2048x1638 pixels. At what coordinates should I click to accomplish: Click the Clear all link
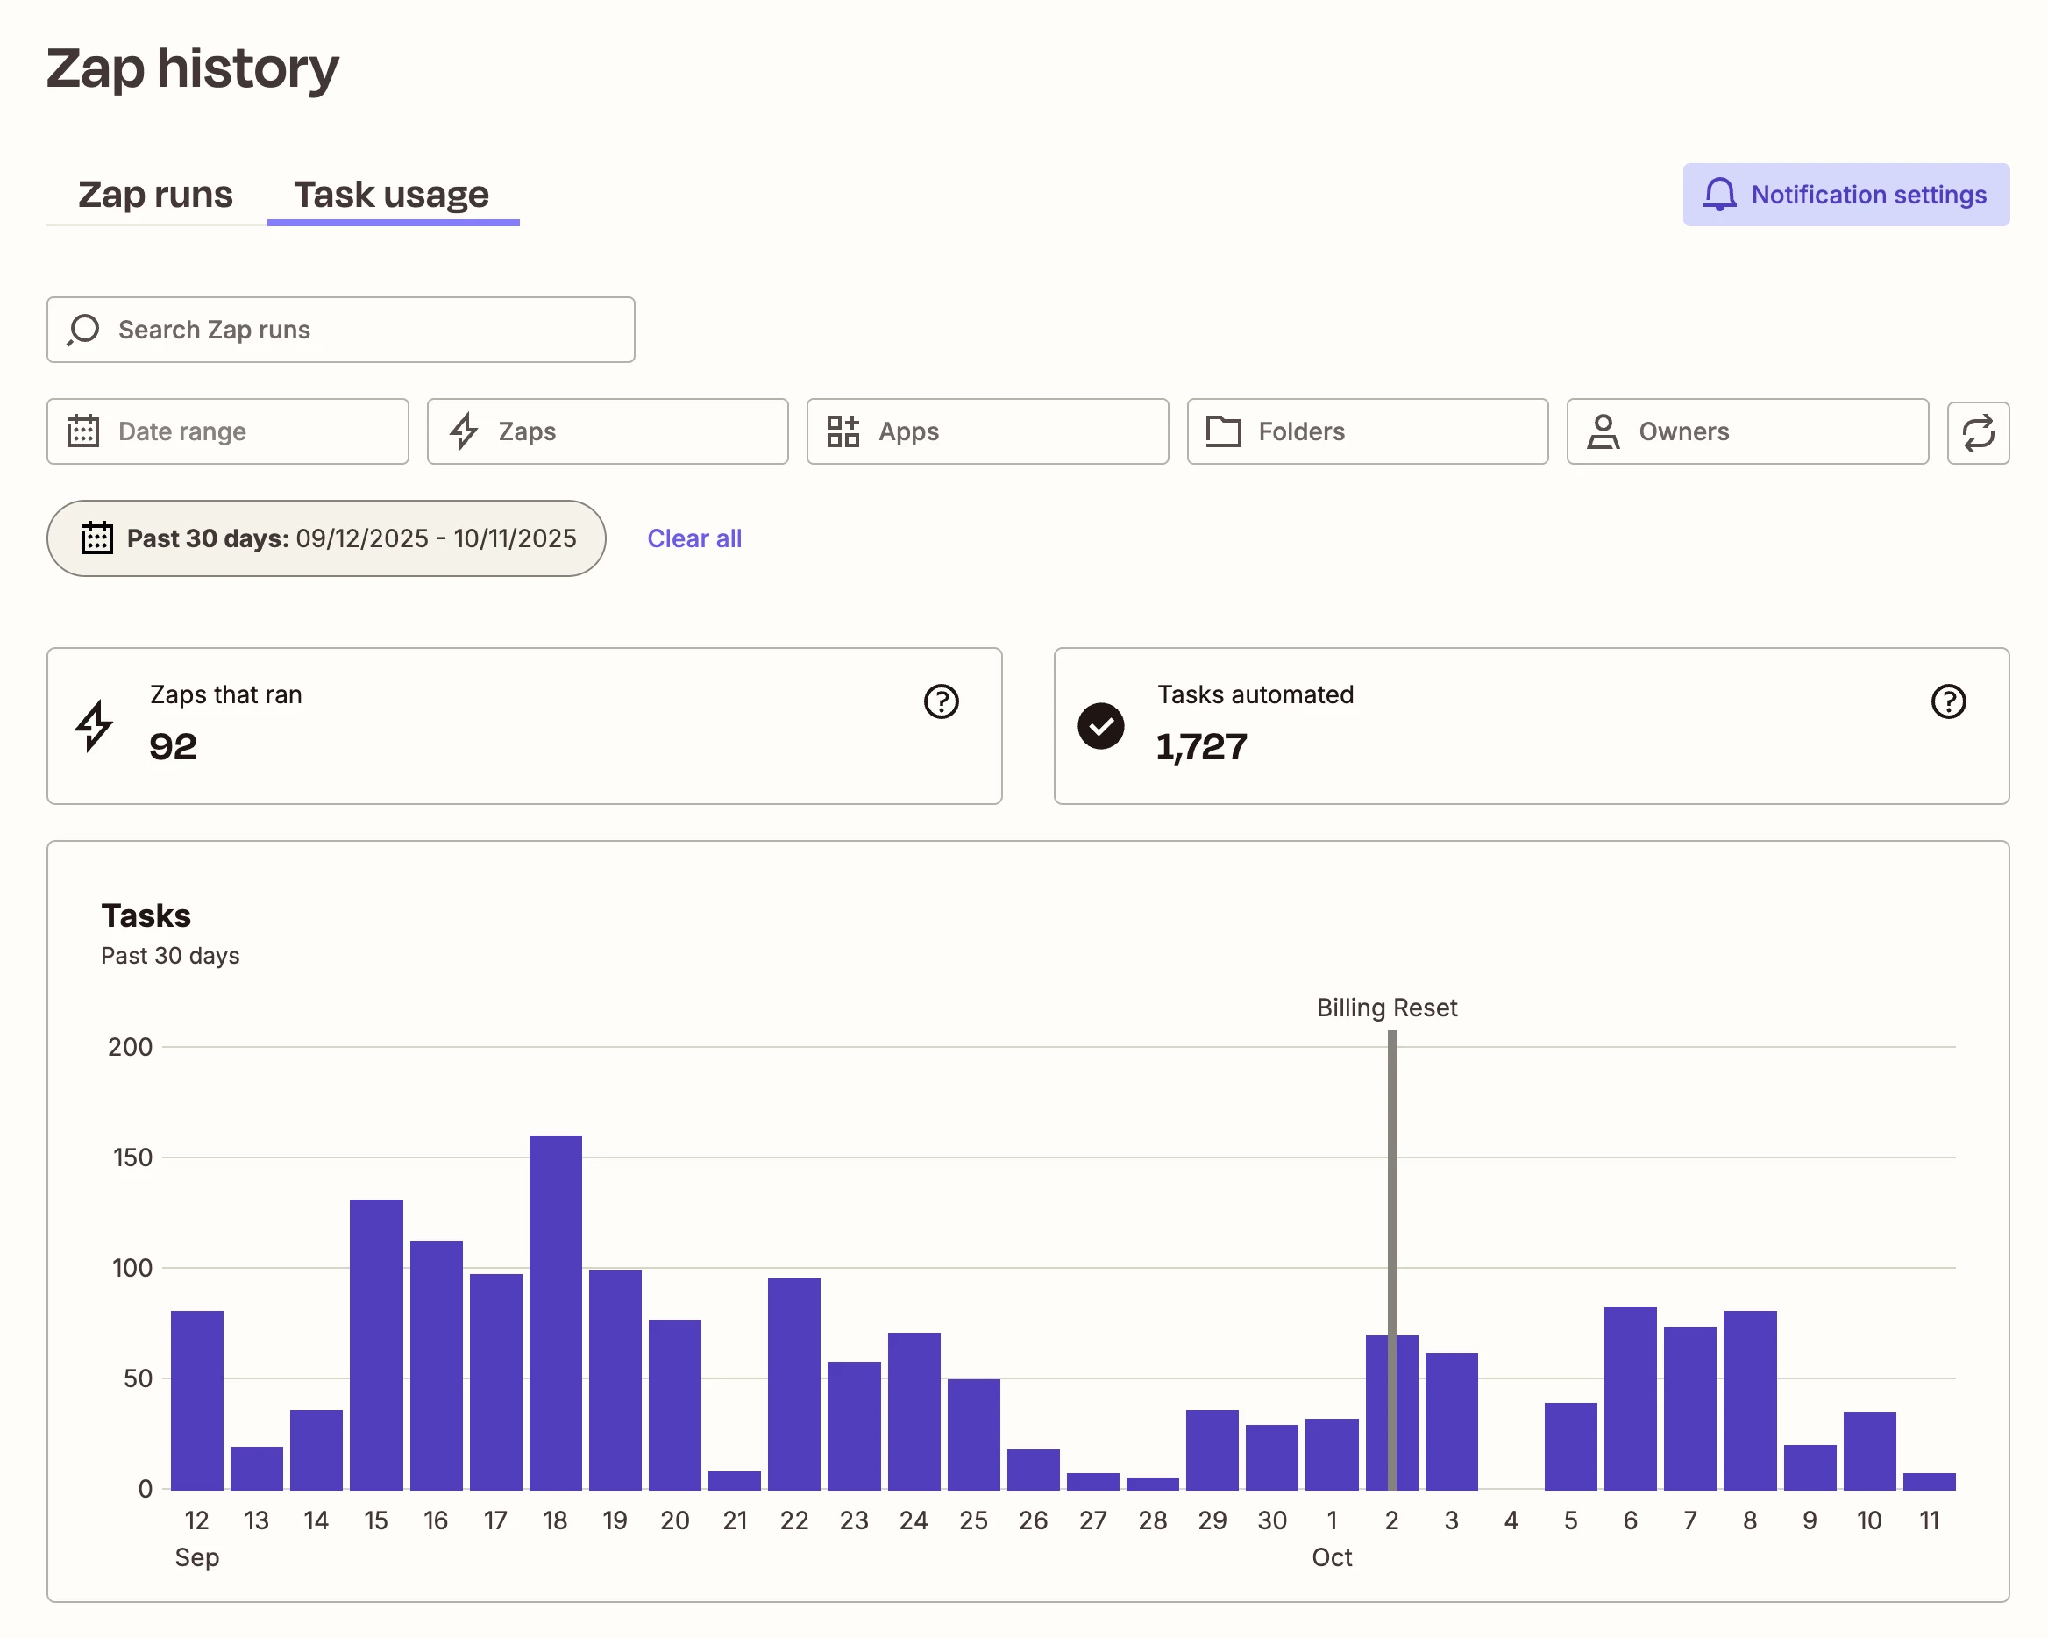coord(694,538)
